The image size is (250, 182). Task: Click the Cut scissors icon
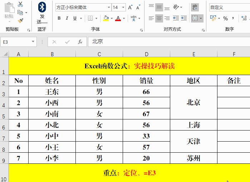coord(20,4)
